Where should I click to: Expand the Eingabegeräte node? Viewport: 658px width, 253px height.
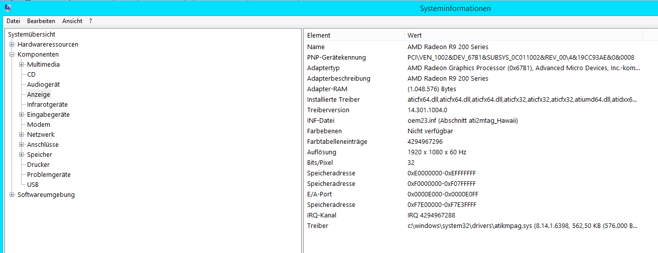(22, 115)
